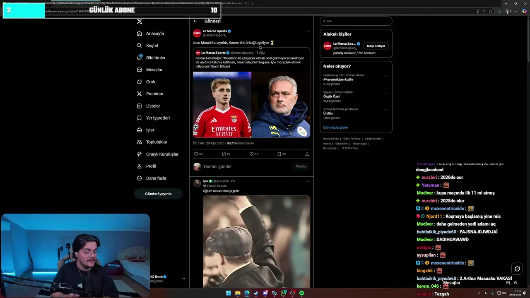Expand the footer Daha fazla options
The height and width of the screenshot is (298, 530).
pyautogui.click(x=331, y=148)
